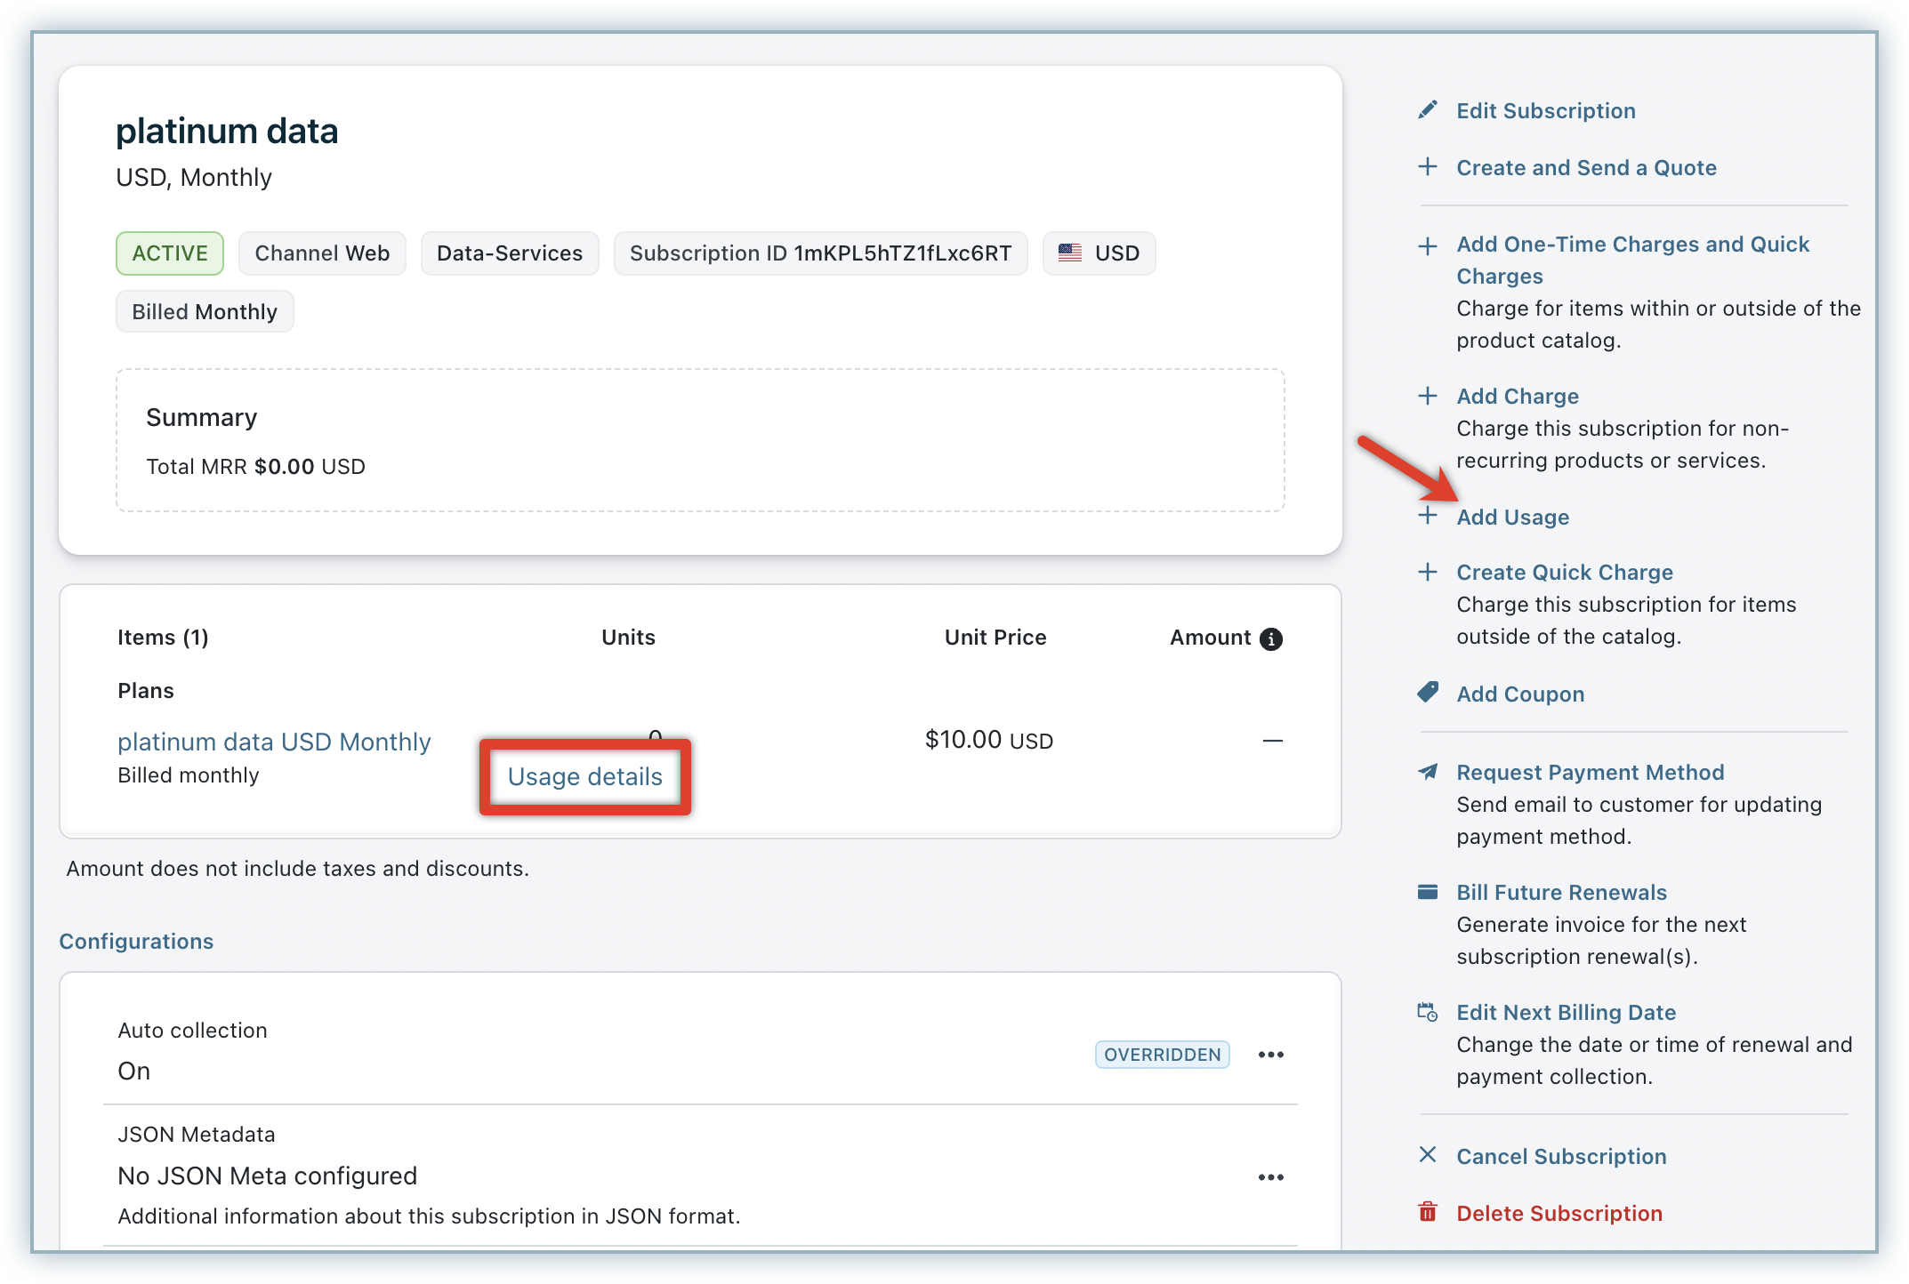Click the tag icon for Add Coupon

pos(1428,693)
